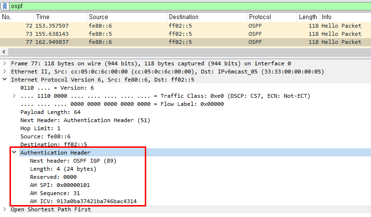Expand the Open Shortest Path First node
This screenshot has height=217, width=371.
pyautogui.click(x=4, y=209)
